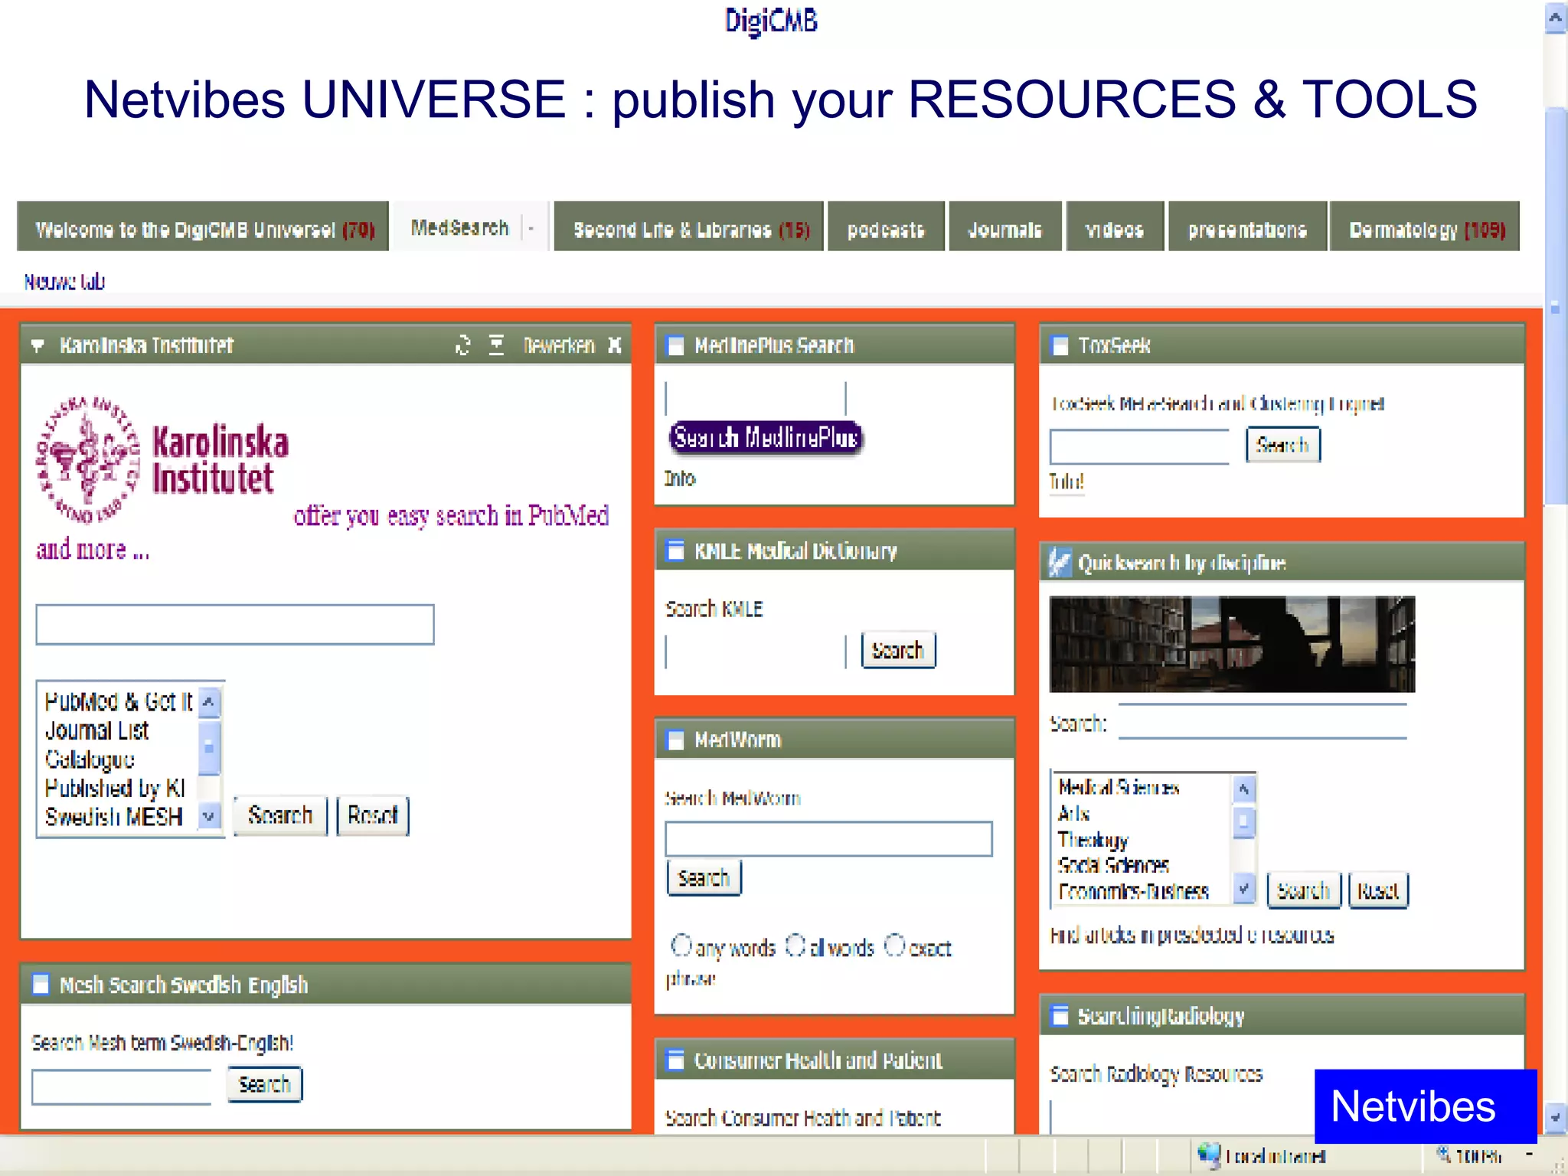Image resolution: width=1568 pixels, height=1176 pixels.
Task: Click the MedlinePlus Search widget icon
Action: (675, 346)
